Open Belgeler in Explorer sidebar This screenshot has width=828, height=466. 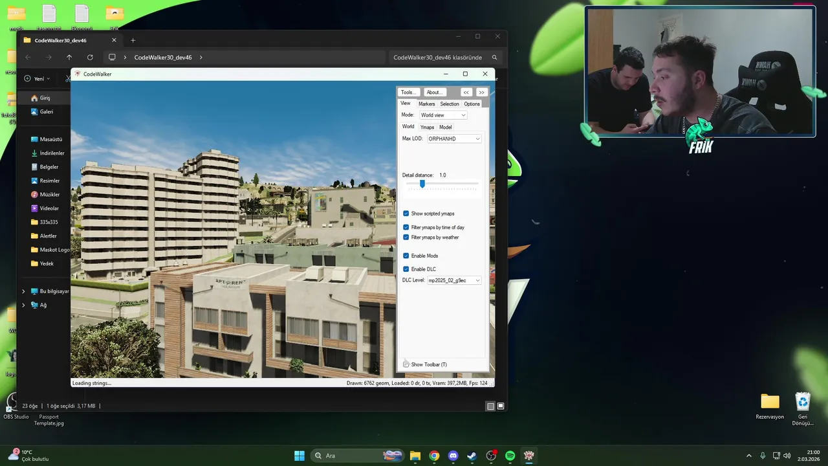(x=44, y=167)
